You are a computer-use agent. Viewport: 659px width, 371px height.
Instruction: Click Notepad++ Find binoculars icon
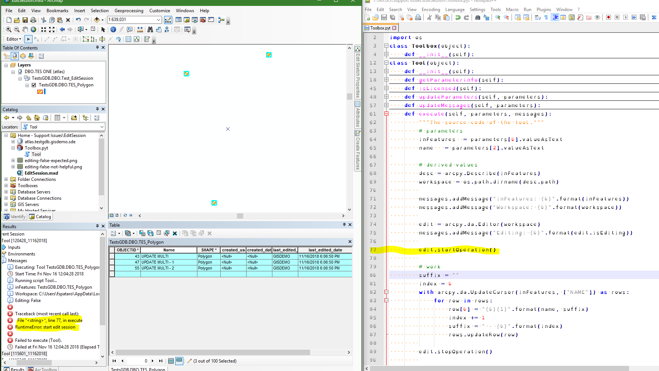(478, 17)
